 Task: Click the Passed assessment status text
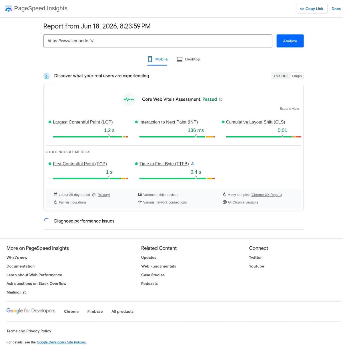[x=210, y=99]
